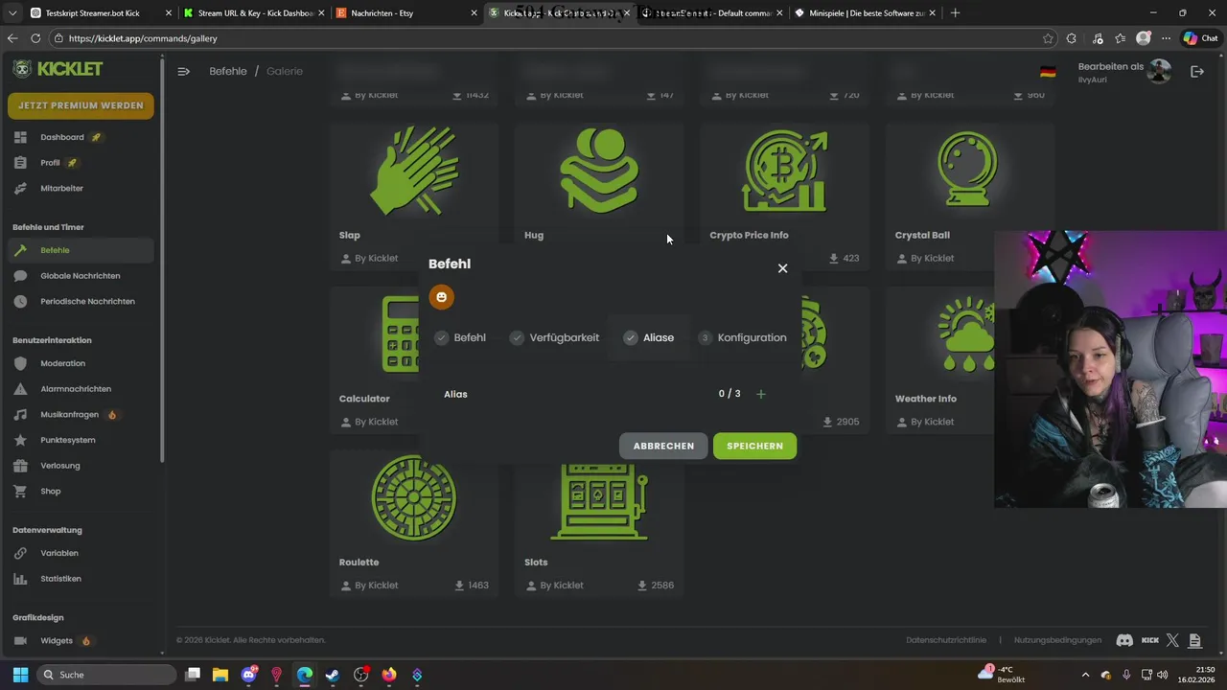
Task: Click Jetzt Premium Werden button
Action: click(81, 105)
